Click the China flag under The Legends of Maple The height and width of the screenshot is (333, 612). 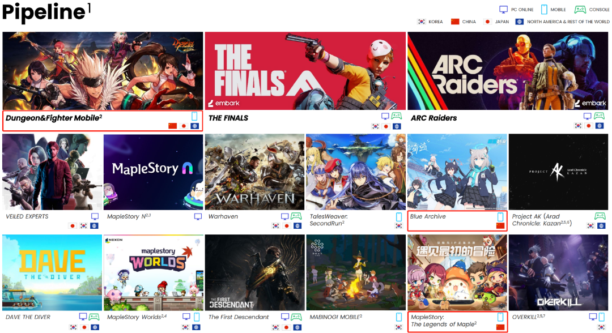[500, 327]
